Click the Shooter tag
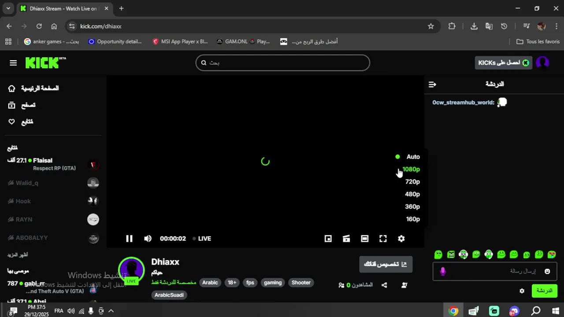Viewport: 564px width, 317px height. 301,283
